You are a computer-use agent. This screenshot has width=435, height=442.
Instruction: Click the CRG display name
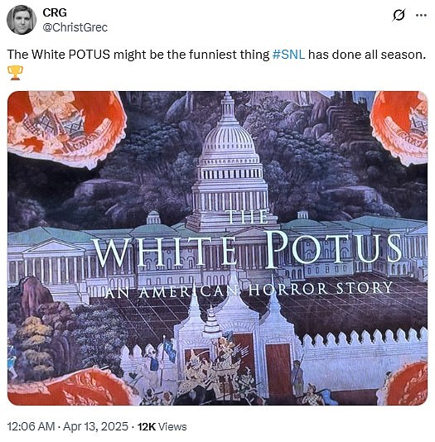coord(55,12)
